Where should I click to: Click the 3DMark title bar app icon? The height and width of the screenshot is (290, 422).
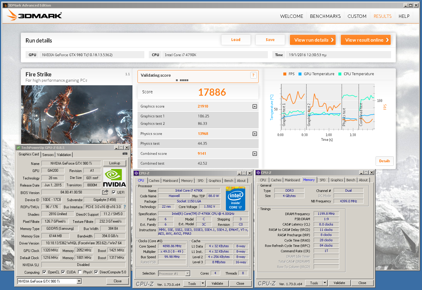pyautogui.click(x=5, y=5)
